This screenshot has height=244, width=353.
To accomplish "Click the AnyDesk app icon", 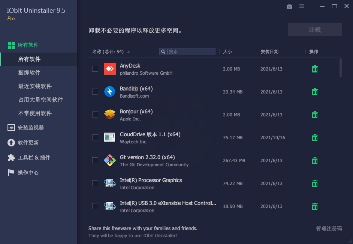I will click(110, 69).
